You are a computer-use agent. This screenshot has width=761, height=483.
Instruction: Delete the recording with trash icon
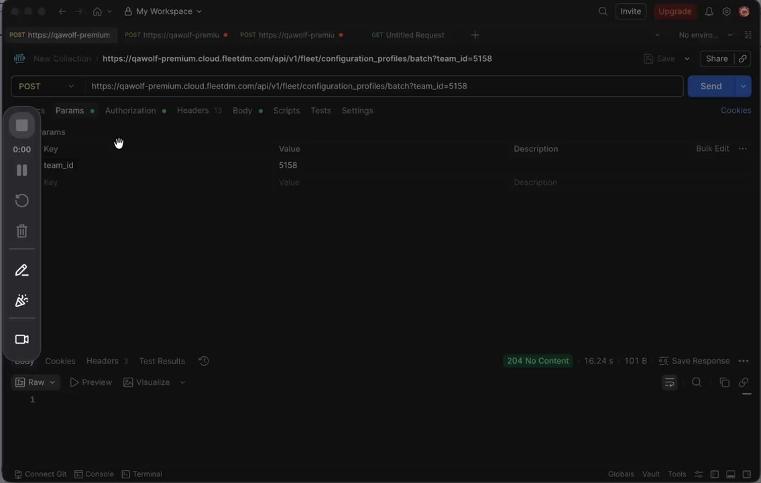tap(22, 231)
